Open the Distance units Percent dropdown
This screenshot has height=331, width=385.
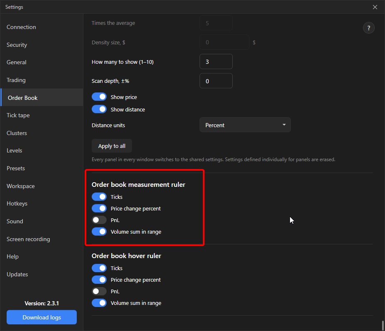(245, 125)
